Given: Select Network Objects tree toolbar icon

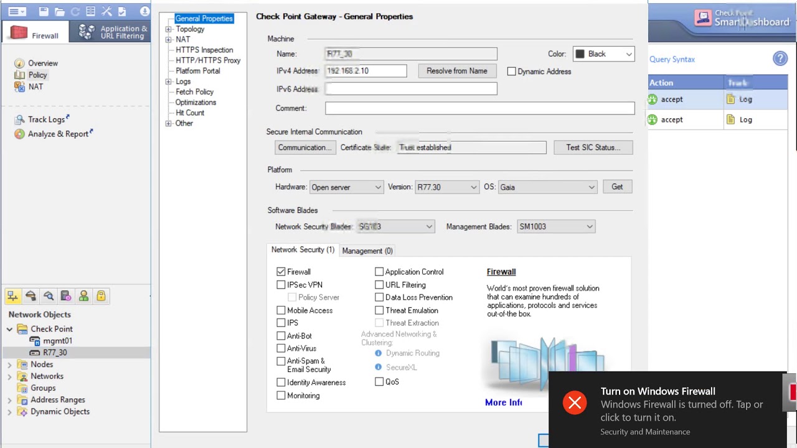Looking at the screenshot, I should pyautogui.click(x=13, y=296).
